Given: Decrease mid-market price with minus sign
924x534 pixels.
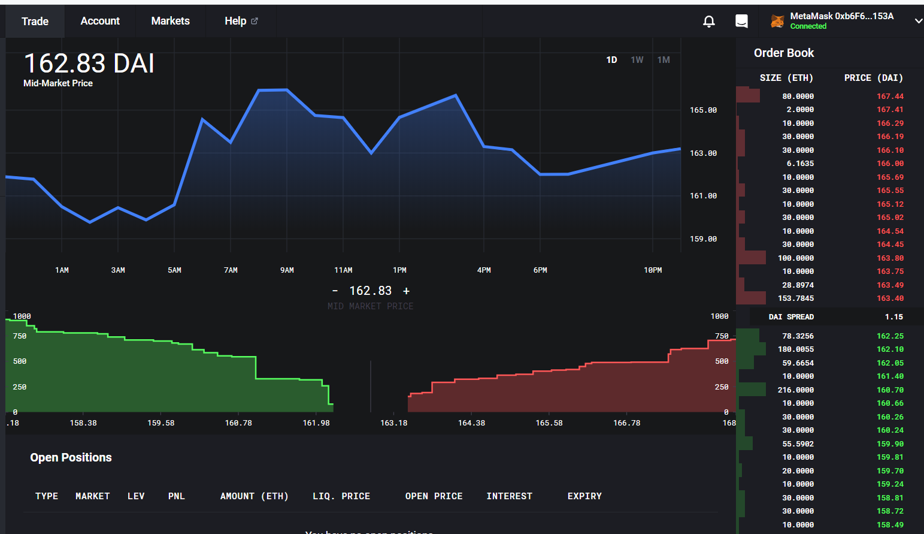Looking at the screenshot, I should tap(335, 291).
